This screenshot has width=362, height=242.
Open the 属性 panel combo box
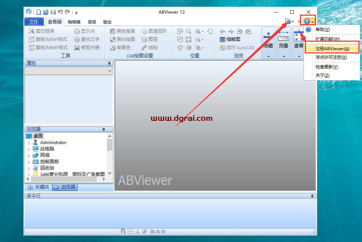pos(69,71)
